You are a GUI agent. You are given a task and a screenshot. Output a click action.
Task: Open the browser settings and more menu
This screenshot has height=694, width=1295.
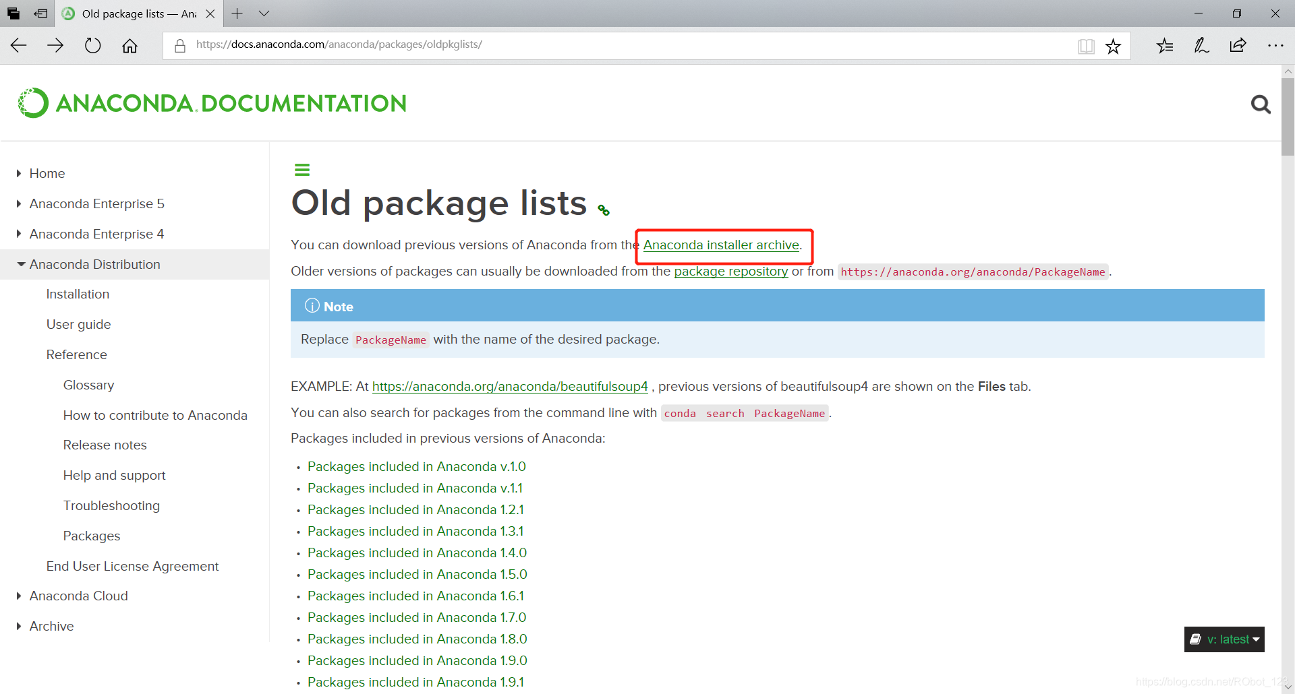click(x=1275, y=45)
